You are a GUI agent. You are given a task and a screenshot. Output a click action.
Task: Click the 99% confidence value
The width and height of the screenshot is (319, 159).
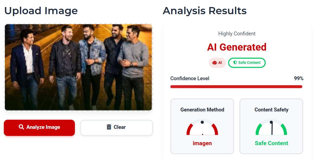[x=299, y=79]
